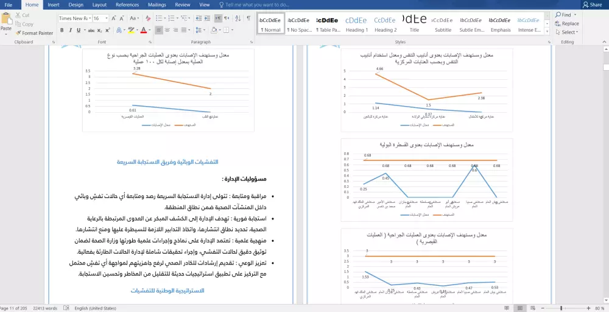Screen dimensions: 609x312
Task: Click the Align Right icon
Action: point(175,30)
